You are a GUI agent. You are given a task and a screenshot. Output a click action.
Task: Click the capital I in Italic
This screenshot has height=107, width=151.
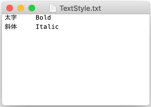(38, 27)
